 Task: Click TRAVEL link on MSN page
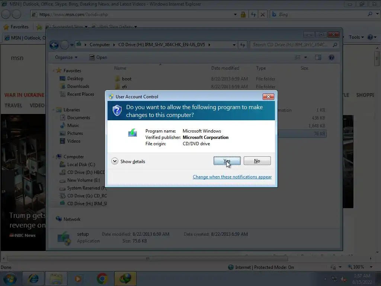coord(13,105)
